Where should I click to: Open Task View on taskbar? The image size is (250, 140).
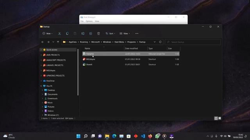click(x=93, y=136)
